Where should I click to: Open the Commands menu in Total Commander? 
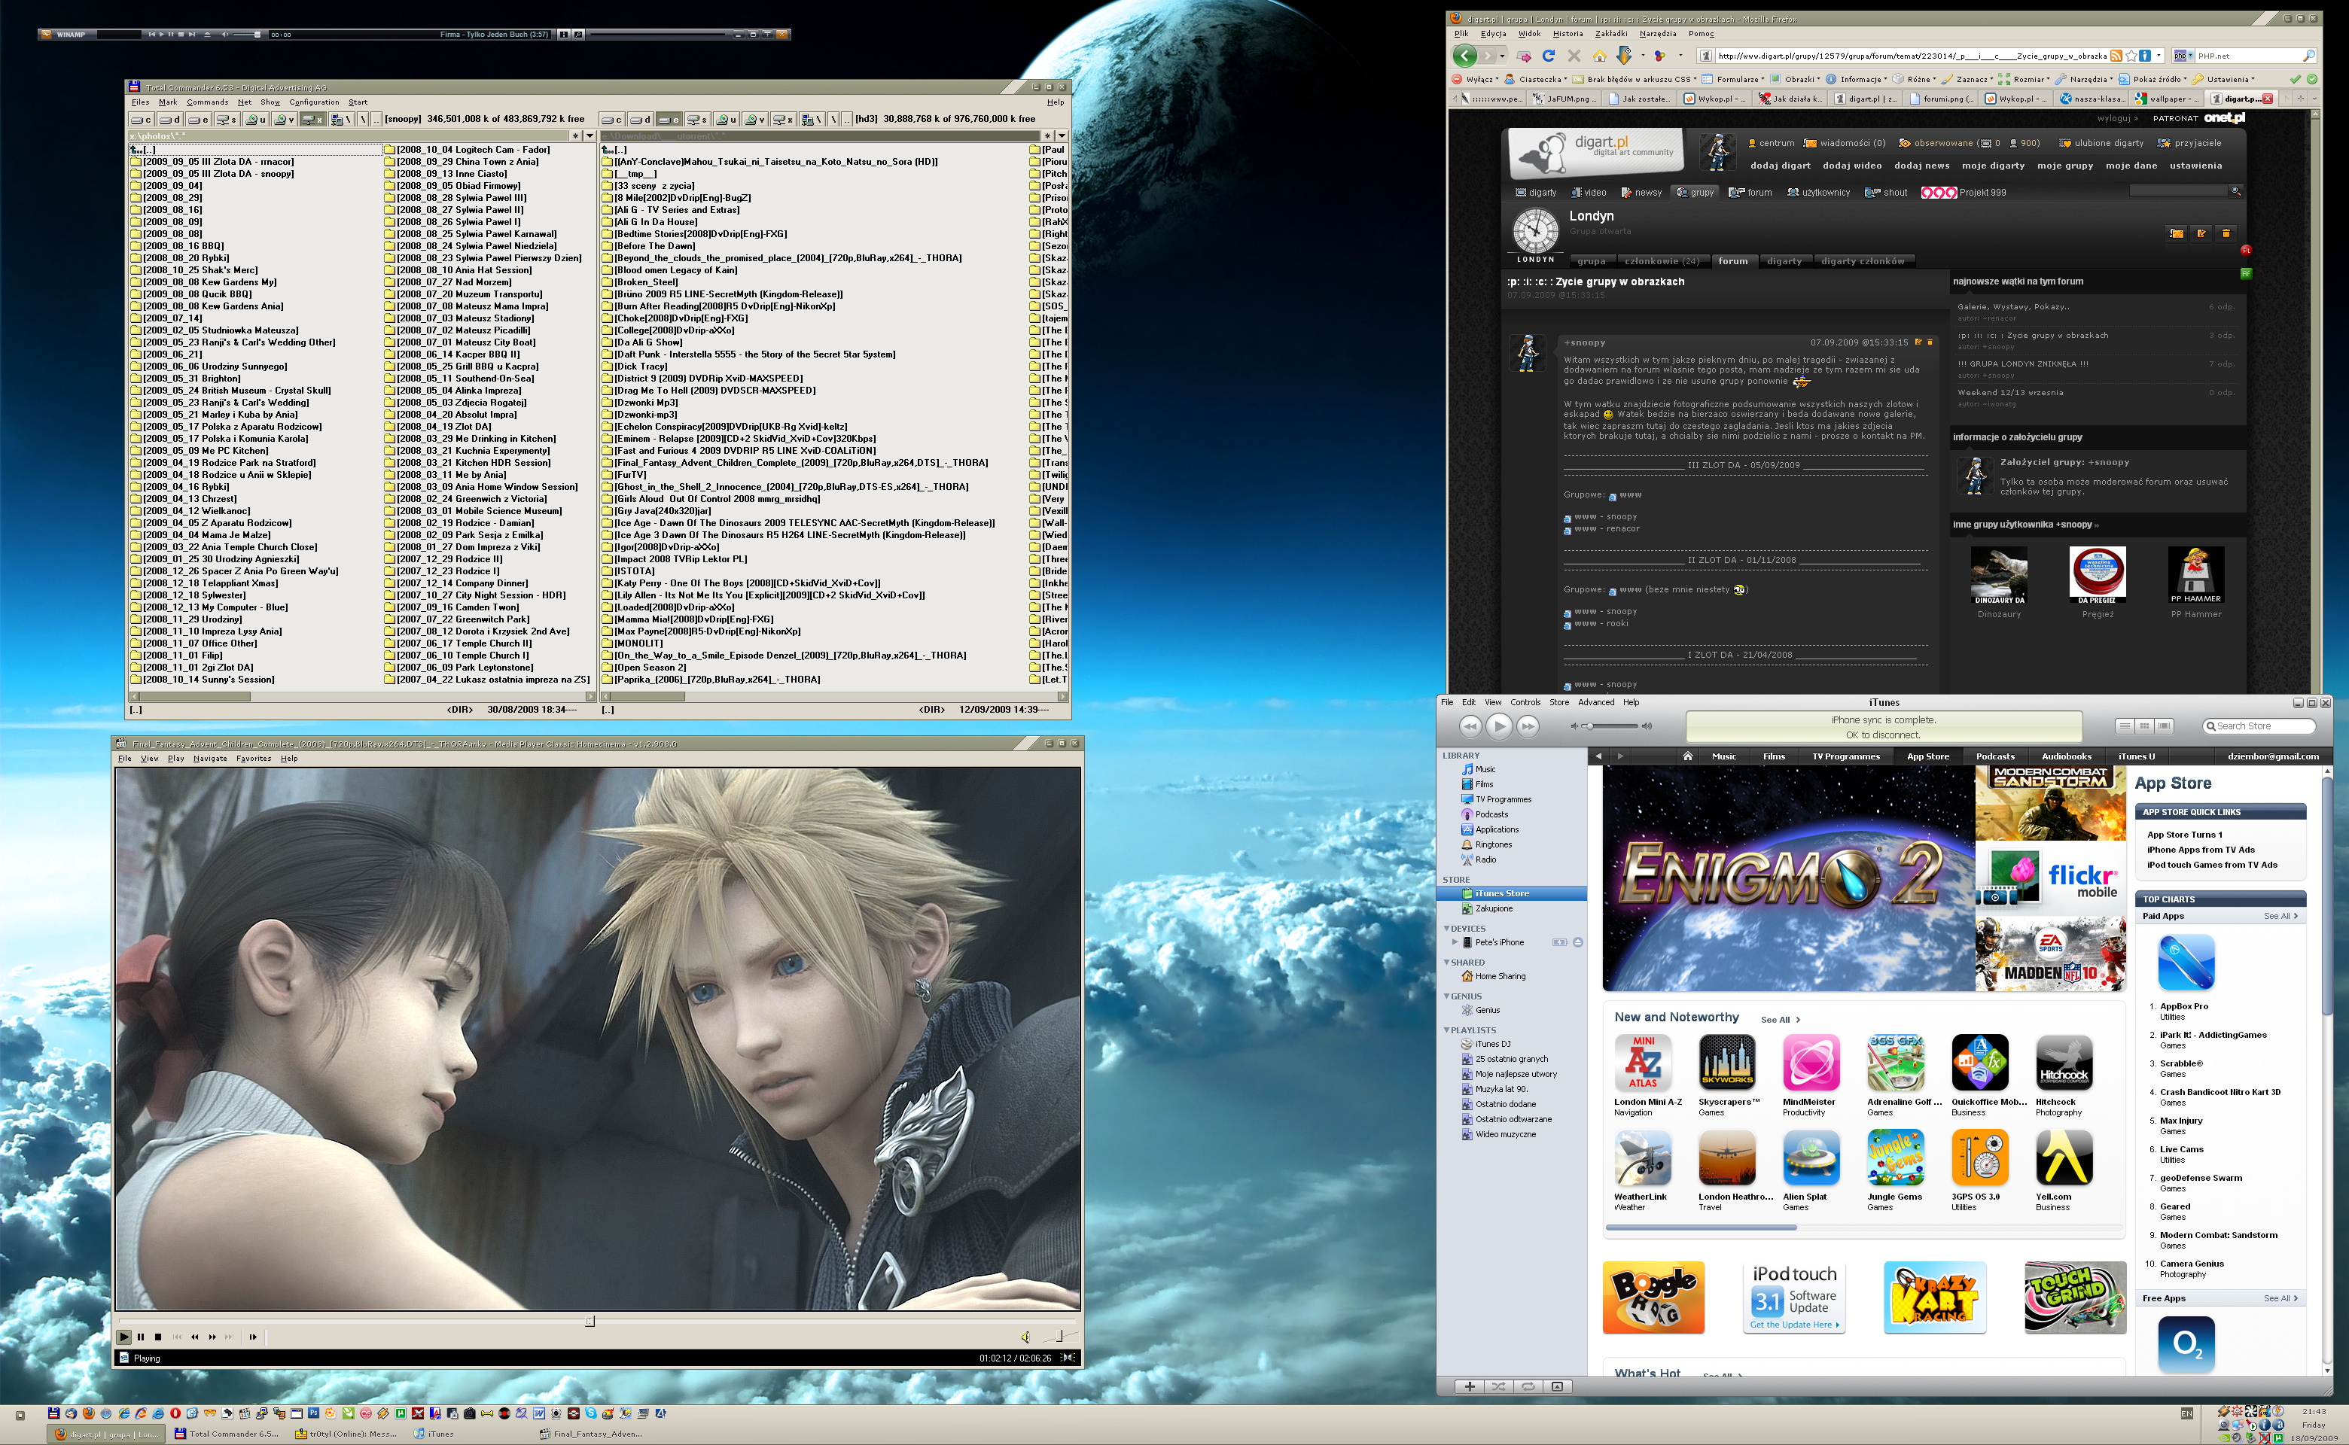(208, 102)
